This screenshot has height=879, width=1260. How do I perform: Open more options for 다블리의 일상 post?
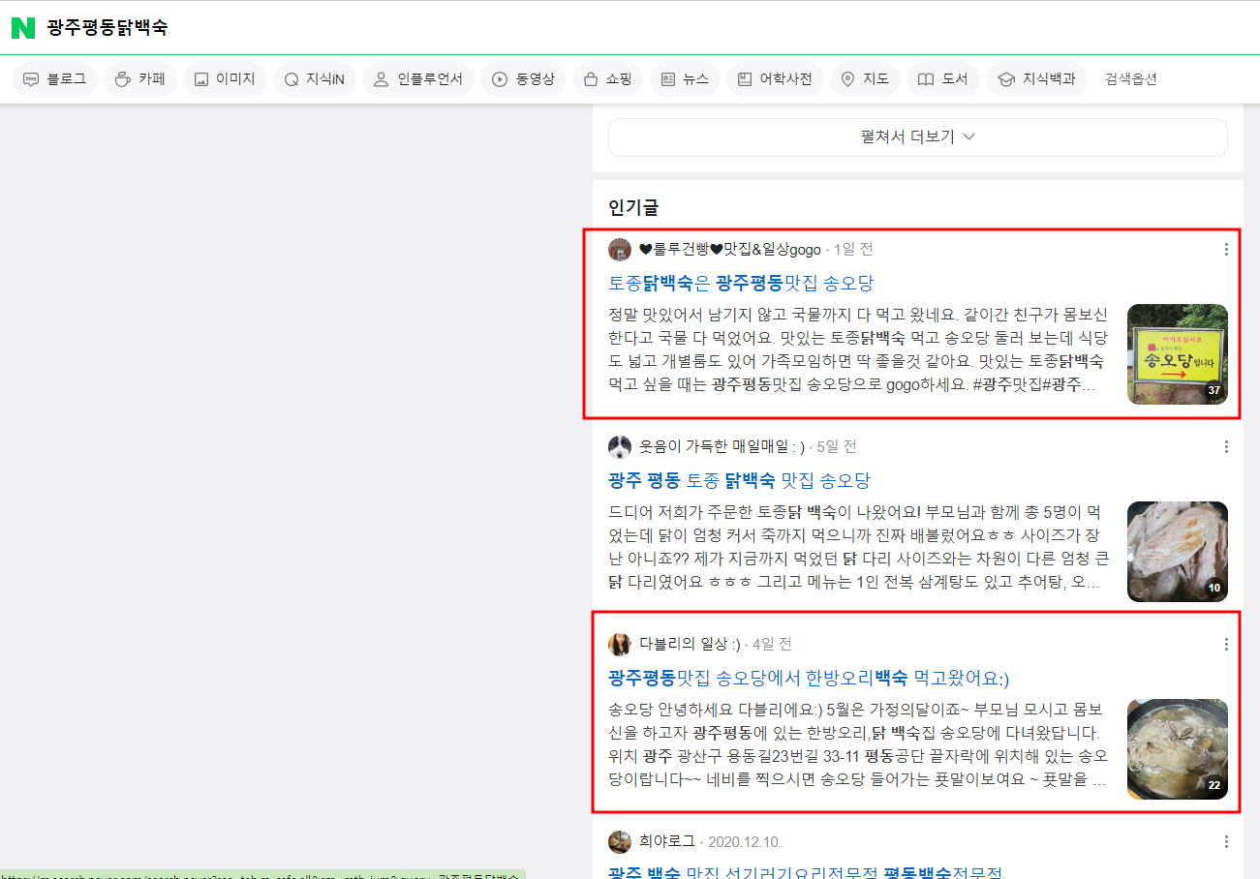click(1226, 645)
